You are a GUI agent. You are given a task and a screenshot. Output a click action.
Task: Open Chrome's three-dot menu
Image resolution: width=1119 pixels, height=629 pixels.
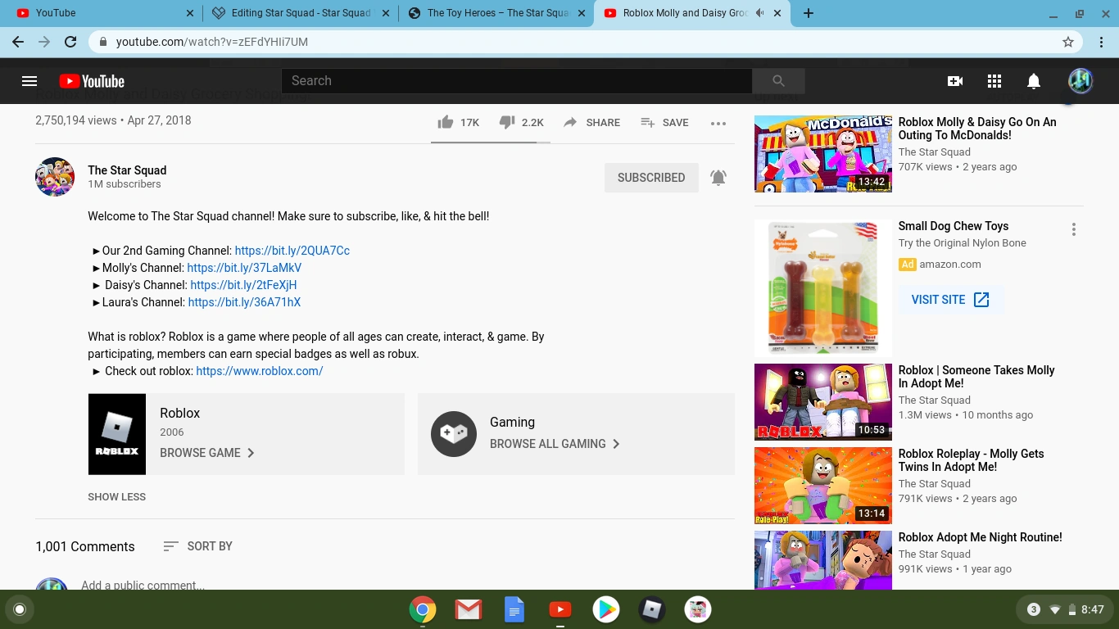1100,42
